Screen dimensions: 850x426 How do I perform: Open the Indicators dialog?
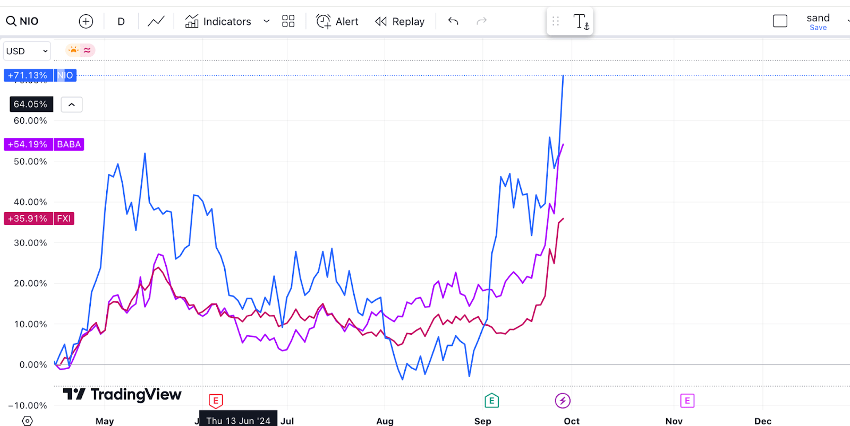[x=218, y=21]
